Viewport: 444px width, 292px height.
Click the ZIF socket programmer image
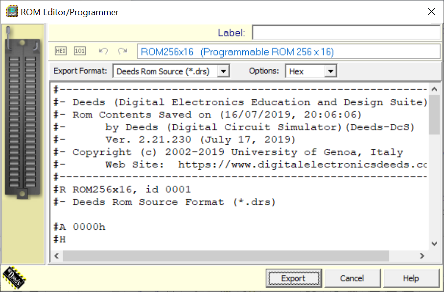pyautogui.click(x=23, y=112)
